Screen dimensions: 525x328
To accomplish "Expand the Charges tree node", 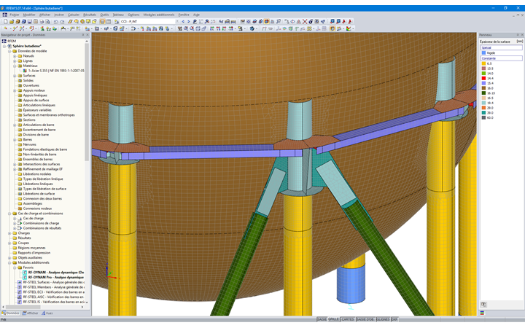I will click(9, 233).
